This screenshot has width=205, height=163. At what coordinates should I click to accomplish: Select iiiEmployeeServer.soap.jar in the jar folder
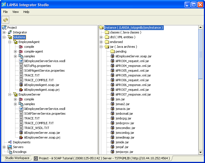click(x=133, y=56)
